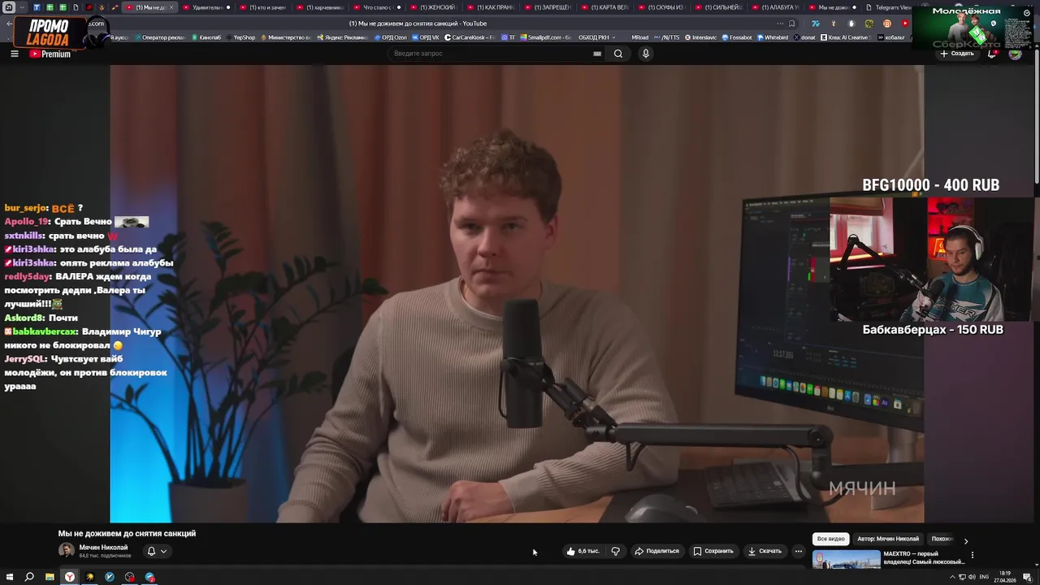Open the subscription notification bell dropdown
This screenshot has width=1040, height=585.
(x=157, y=551)
